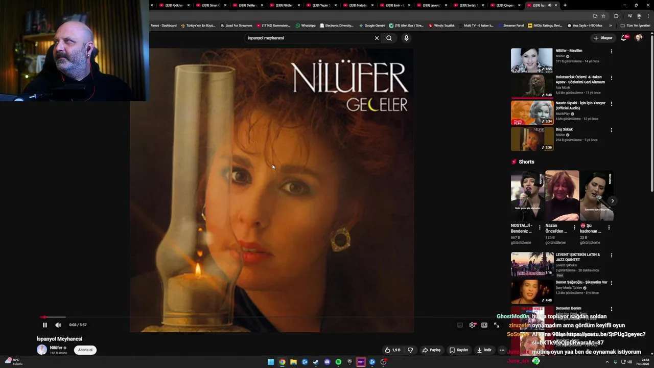The height and width of the screenshot is (368, 654).
Task: Open options for Demet Sağıroğlu video
Action: point(611,283)
